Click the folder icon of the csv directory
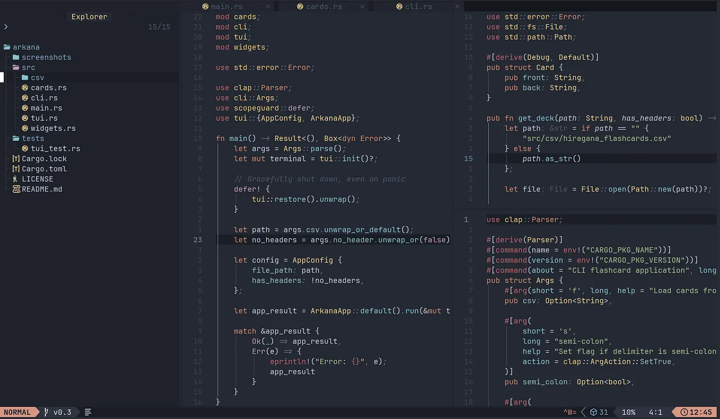720x419 pixels. 26,77
